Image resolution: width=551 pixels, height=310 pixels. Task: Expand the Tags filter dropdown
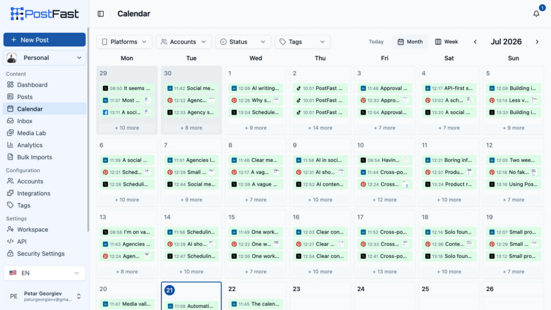tap(302, 42)
